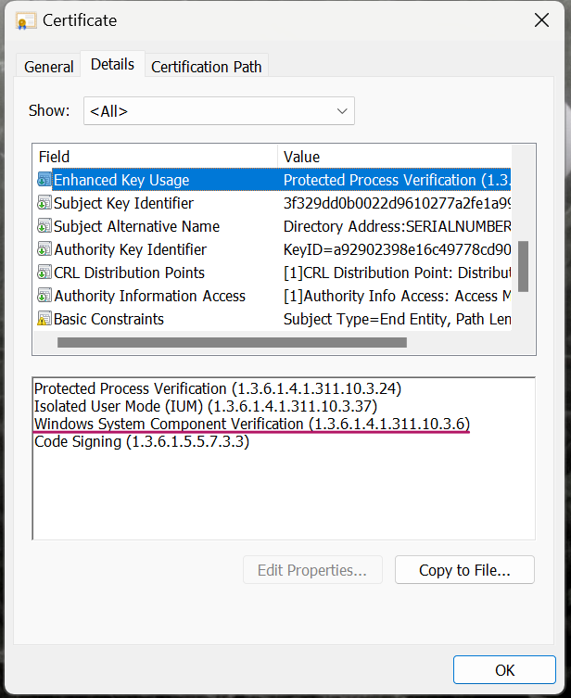Click the Authority Key Identifier field icon
The image size is (571, 698).
[44, 249]
